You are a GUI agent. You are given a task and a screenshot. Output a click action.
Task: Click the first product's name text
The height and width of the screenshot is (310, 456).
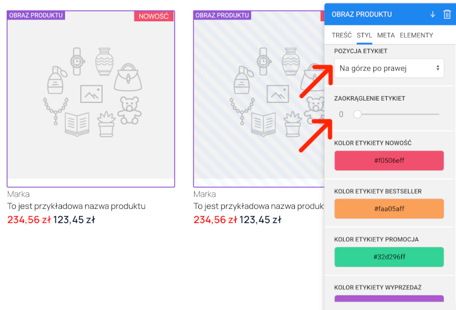tap(76, 206)
